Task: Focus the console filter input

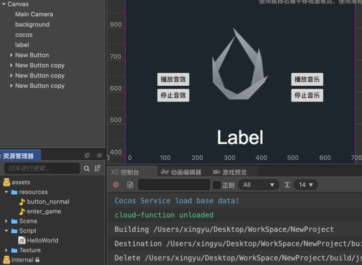Action: (x=174, y=185)
